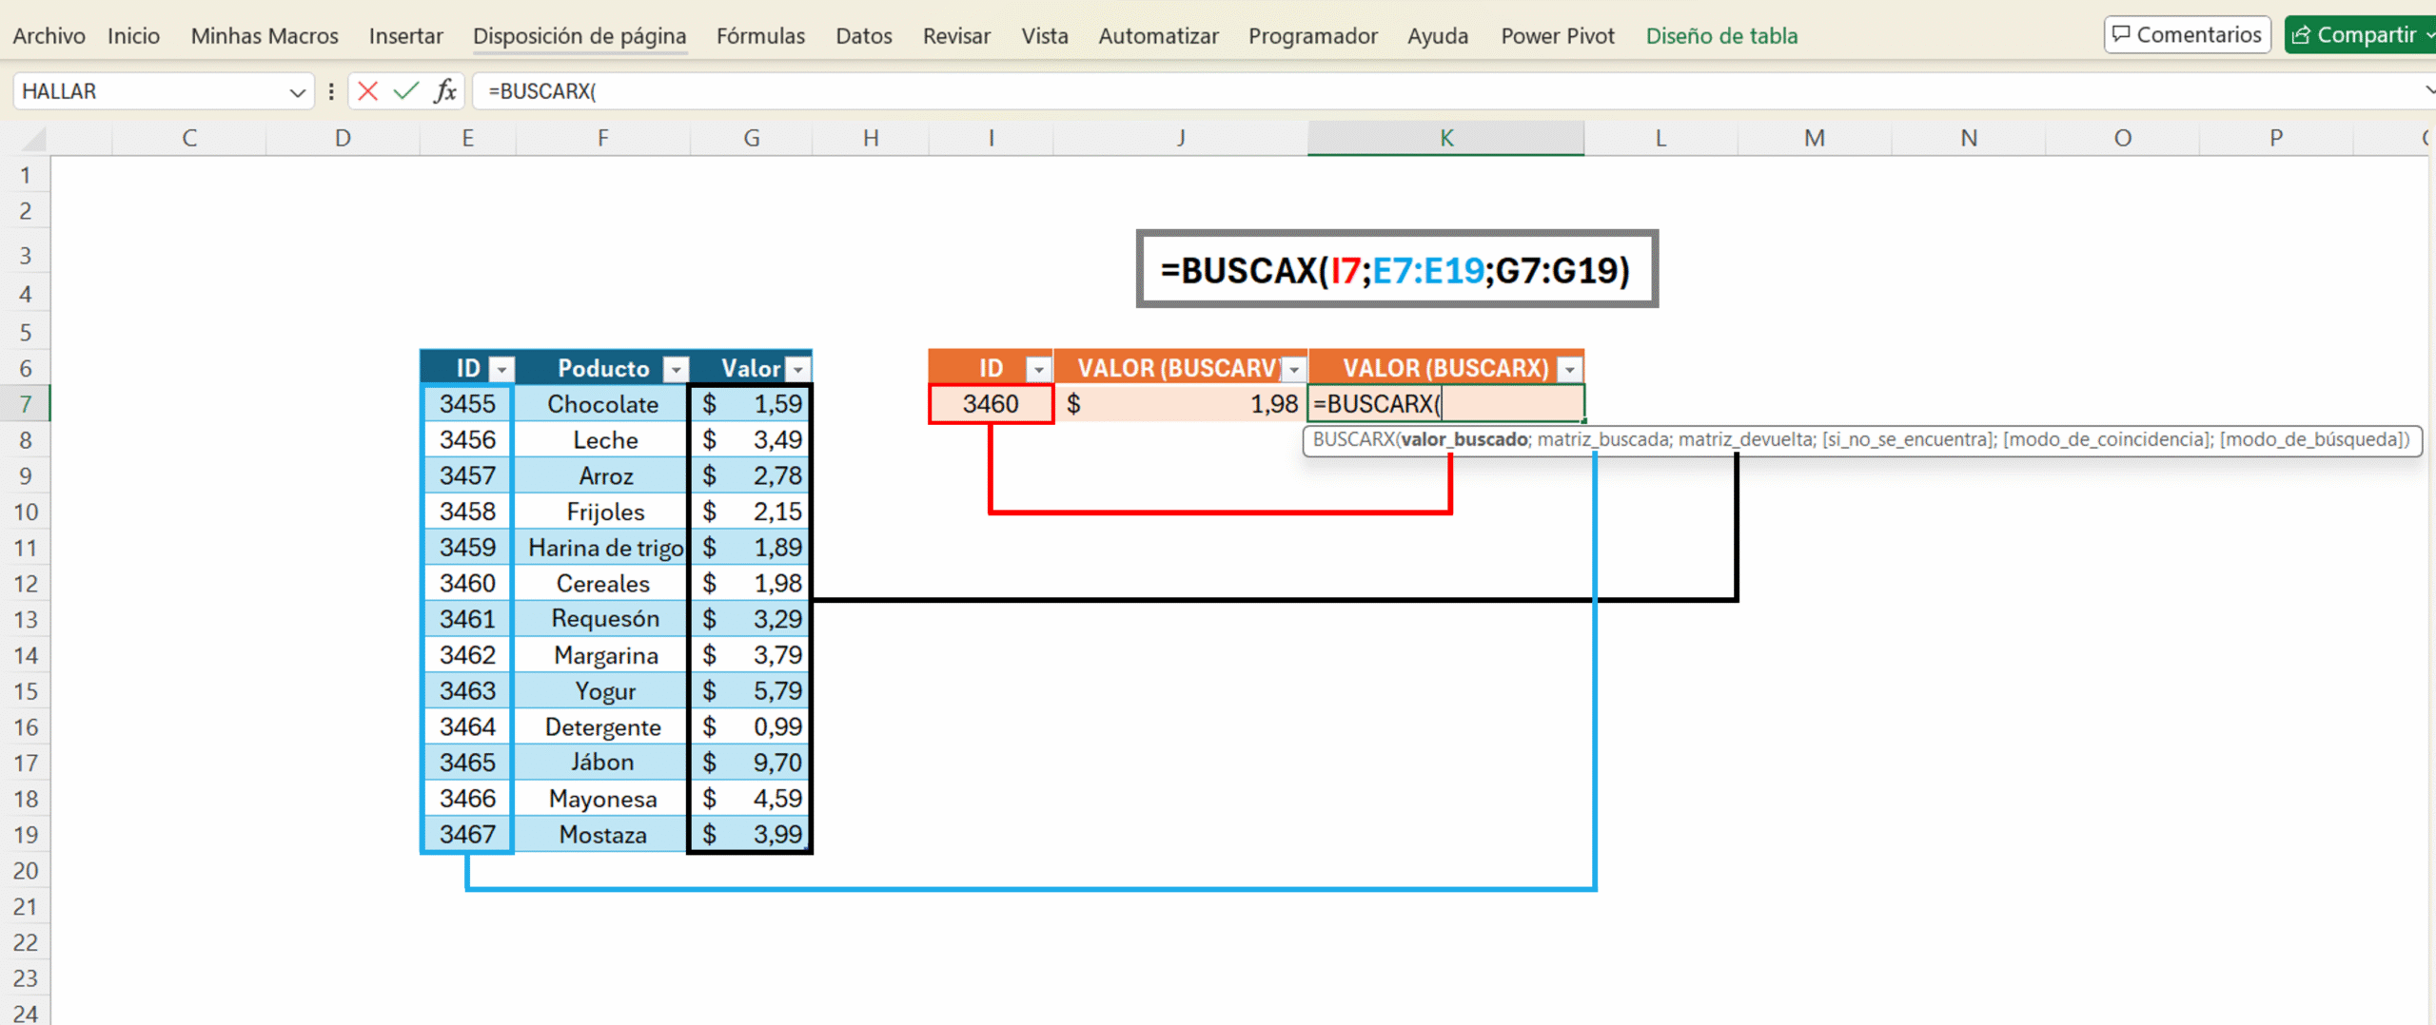Click the Comentarios button

pos(2187,35)
